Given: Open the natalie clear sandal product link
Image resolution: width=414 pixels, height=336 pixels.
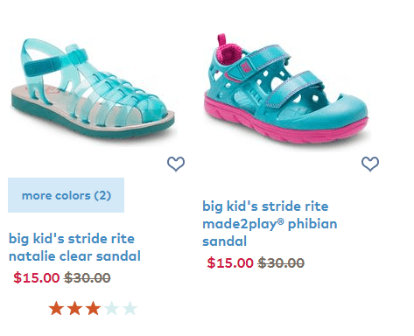Looking at the screenshot, I should click(74, 248).
